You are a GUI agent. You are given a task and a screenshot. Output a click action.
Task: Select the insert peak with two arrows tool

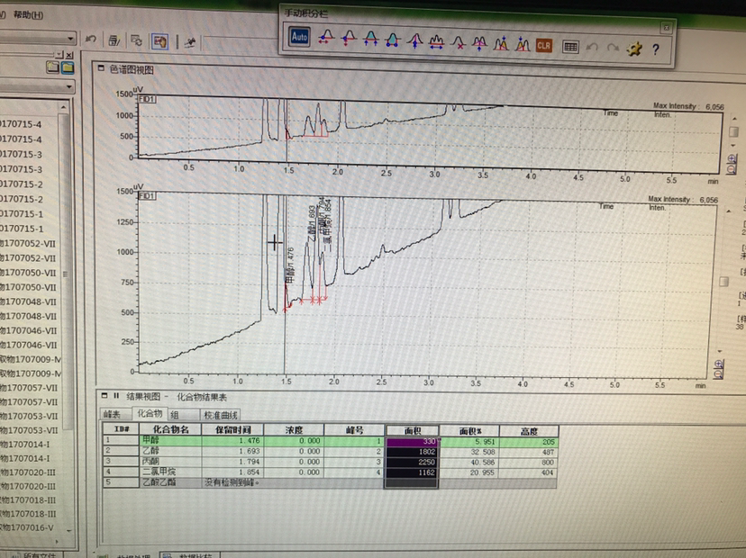tap(370, 39)
